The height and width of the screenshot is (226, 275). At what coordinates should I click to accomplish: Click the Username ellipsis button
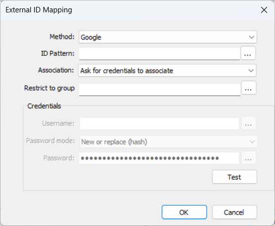pyautogui.click(x=249, y=123)
